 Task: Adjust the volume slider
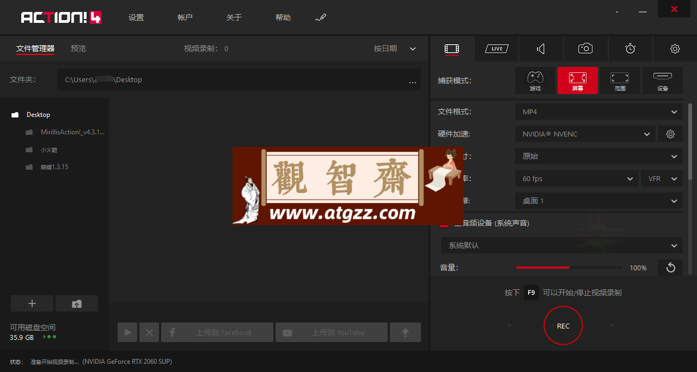(x=568, y=268)
